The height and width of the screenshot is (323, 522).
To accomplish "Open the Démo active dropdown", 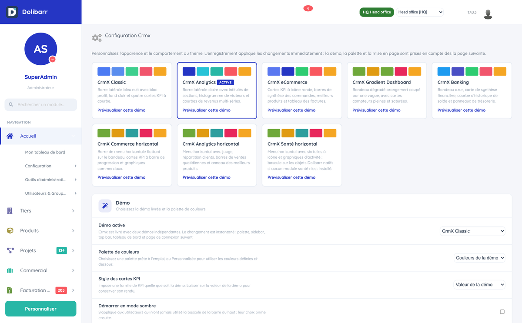I will pos(472,231).
